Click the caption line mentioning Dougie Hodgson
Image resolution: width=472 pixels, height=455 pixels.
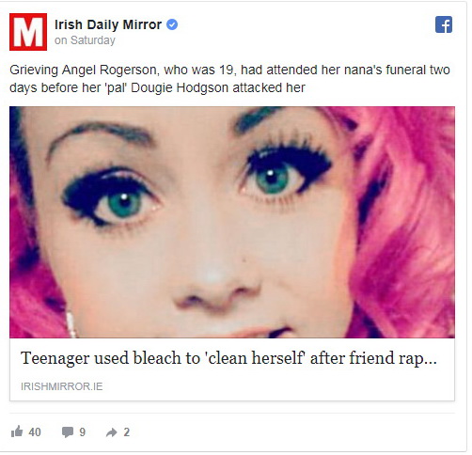pyautogui.click(x=157, y=87)
